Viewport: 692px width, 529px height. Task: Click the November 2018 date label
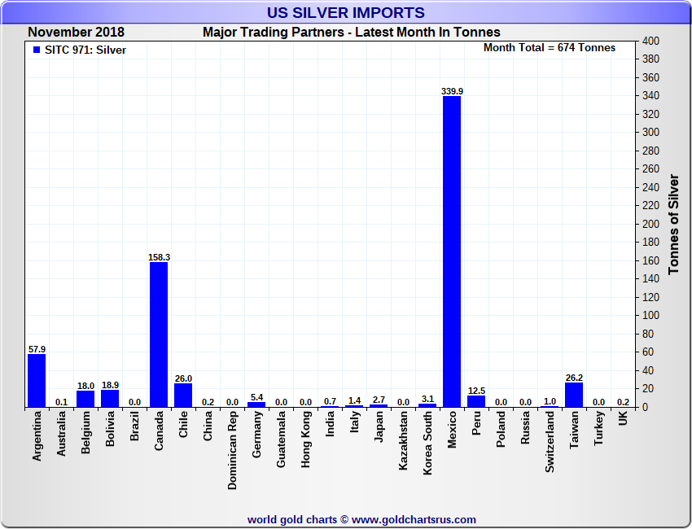pyautogui.click(x=76, y=33)
